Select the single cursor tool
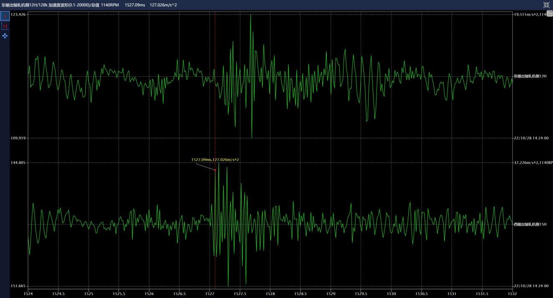 coord(5,16)
